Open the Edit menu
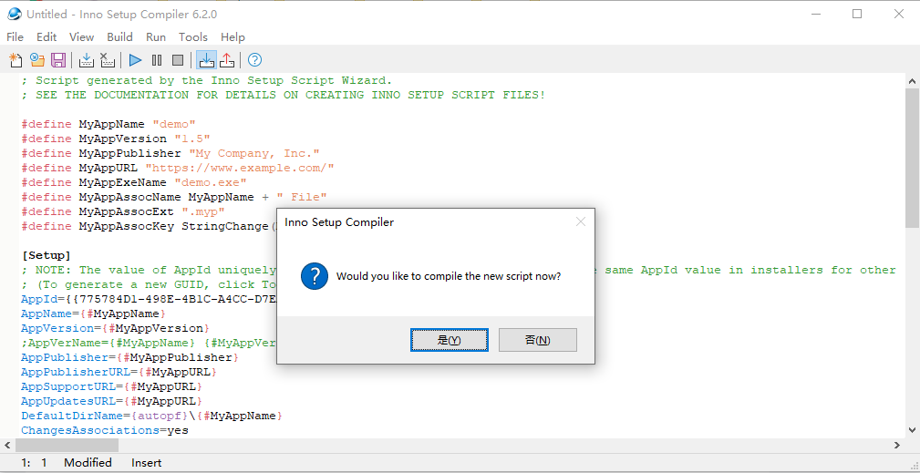920x473 pixels. point(47,37)
